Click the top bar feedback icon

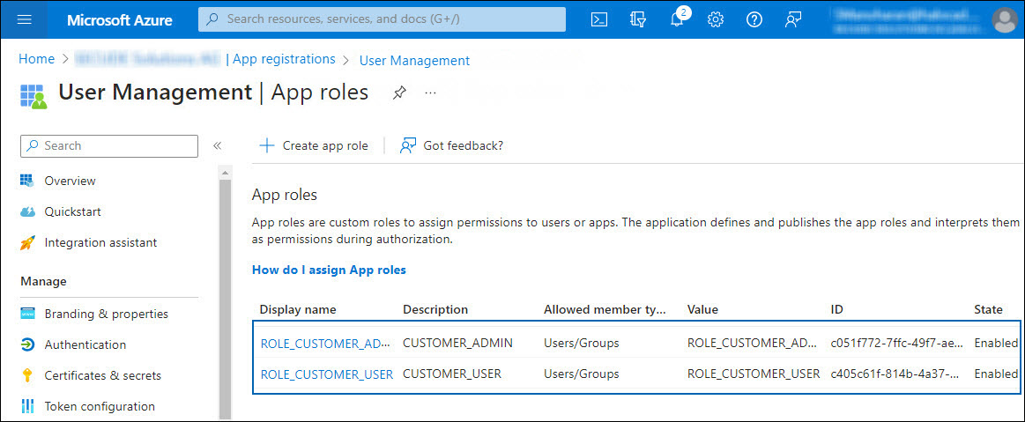pyautogui.click(x=793, y=19)
